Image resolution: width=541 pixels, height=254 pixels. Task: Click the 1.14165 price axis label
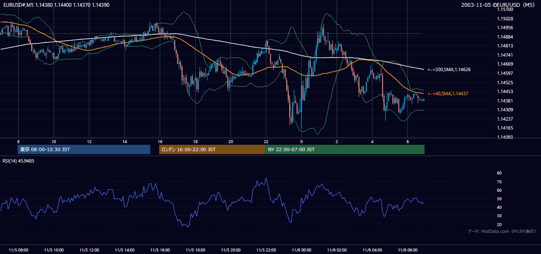coord(505,128)
